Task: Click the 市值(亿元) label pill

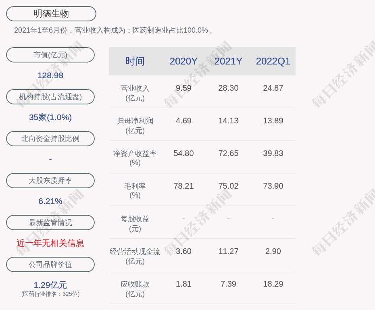Action: pyautogui.click(x=50, y=55)
